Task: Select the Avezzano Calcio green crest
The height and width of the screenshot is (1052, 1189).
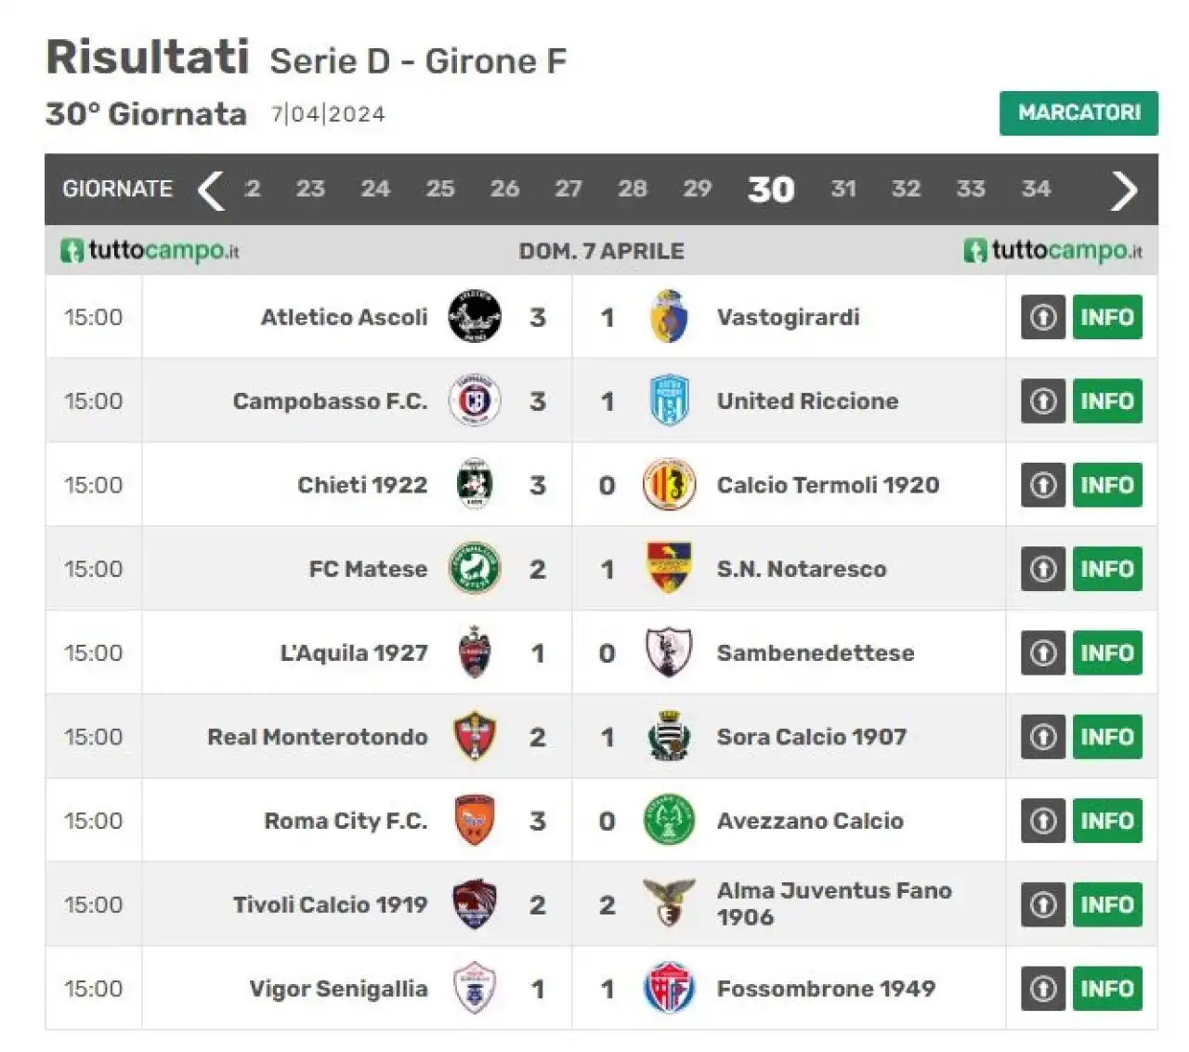Action: pos(669,820)
